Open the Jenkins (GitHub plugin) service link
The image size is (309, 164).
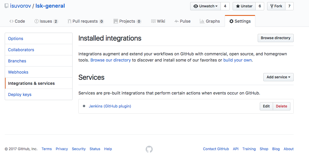tap(110, 106)
